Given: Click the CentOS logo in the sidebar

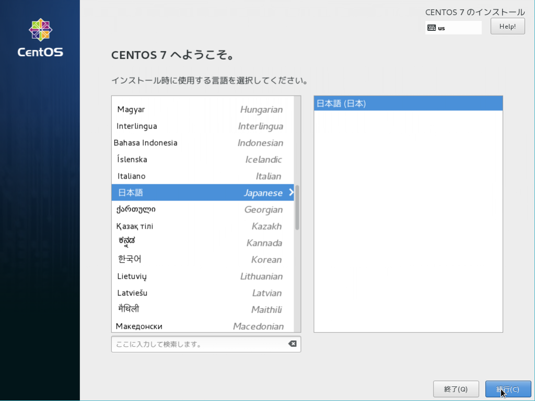Looking at the screenshot, I should [40, 37].
